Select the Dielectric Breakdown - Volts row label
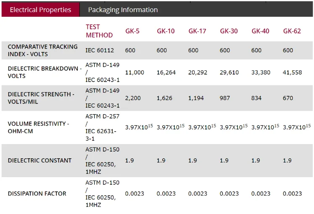Screen dimensions: 314x214 click(45, 72)
